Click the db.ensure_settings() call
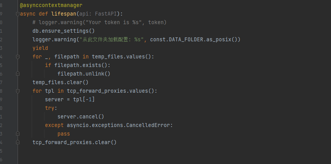The image size is (331, 164). point(64,31)
